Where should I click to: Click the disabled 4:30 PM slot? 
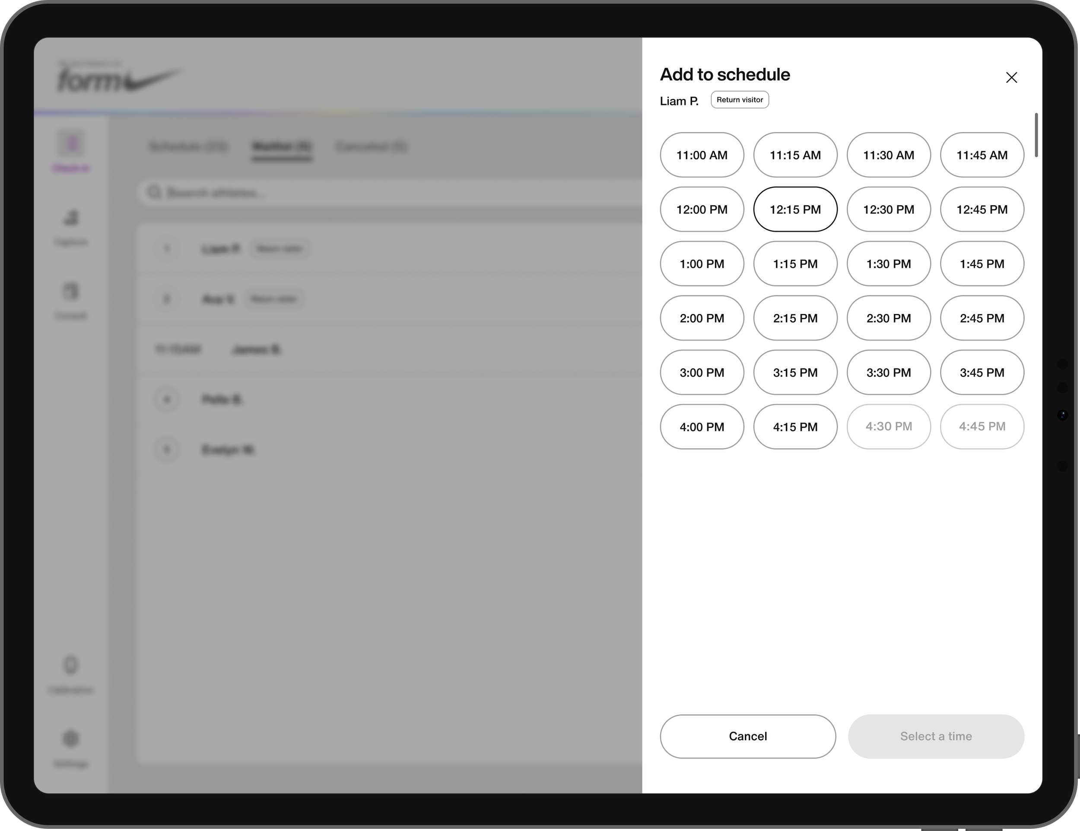click(889, 427)
